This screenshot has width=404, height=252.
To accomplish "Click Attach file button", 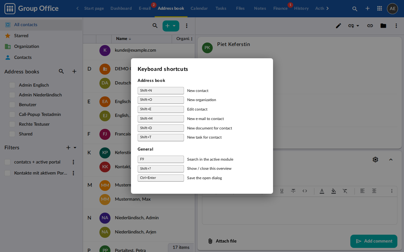I will (x=222, y=241).
